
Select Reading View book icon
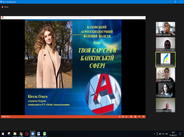[139, 117]
